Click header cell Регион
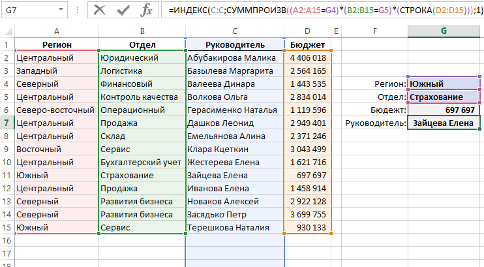The height and width of the screenshot is (267, 484). coord(57,45)
